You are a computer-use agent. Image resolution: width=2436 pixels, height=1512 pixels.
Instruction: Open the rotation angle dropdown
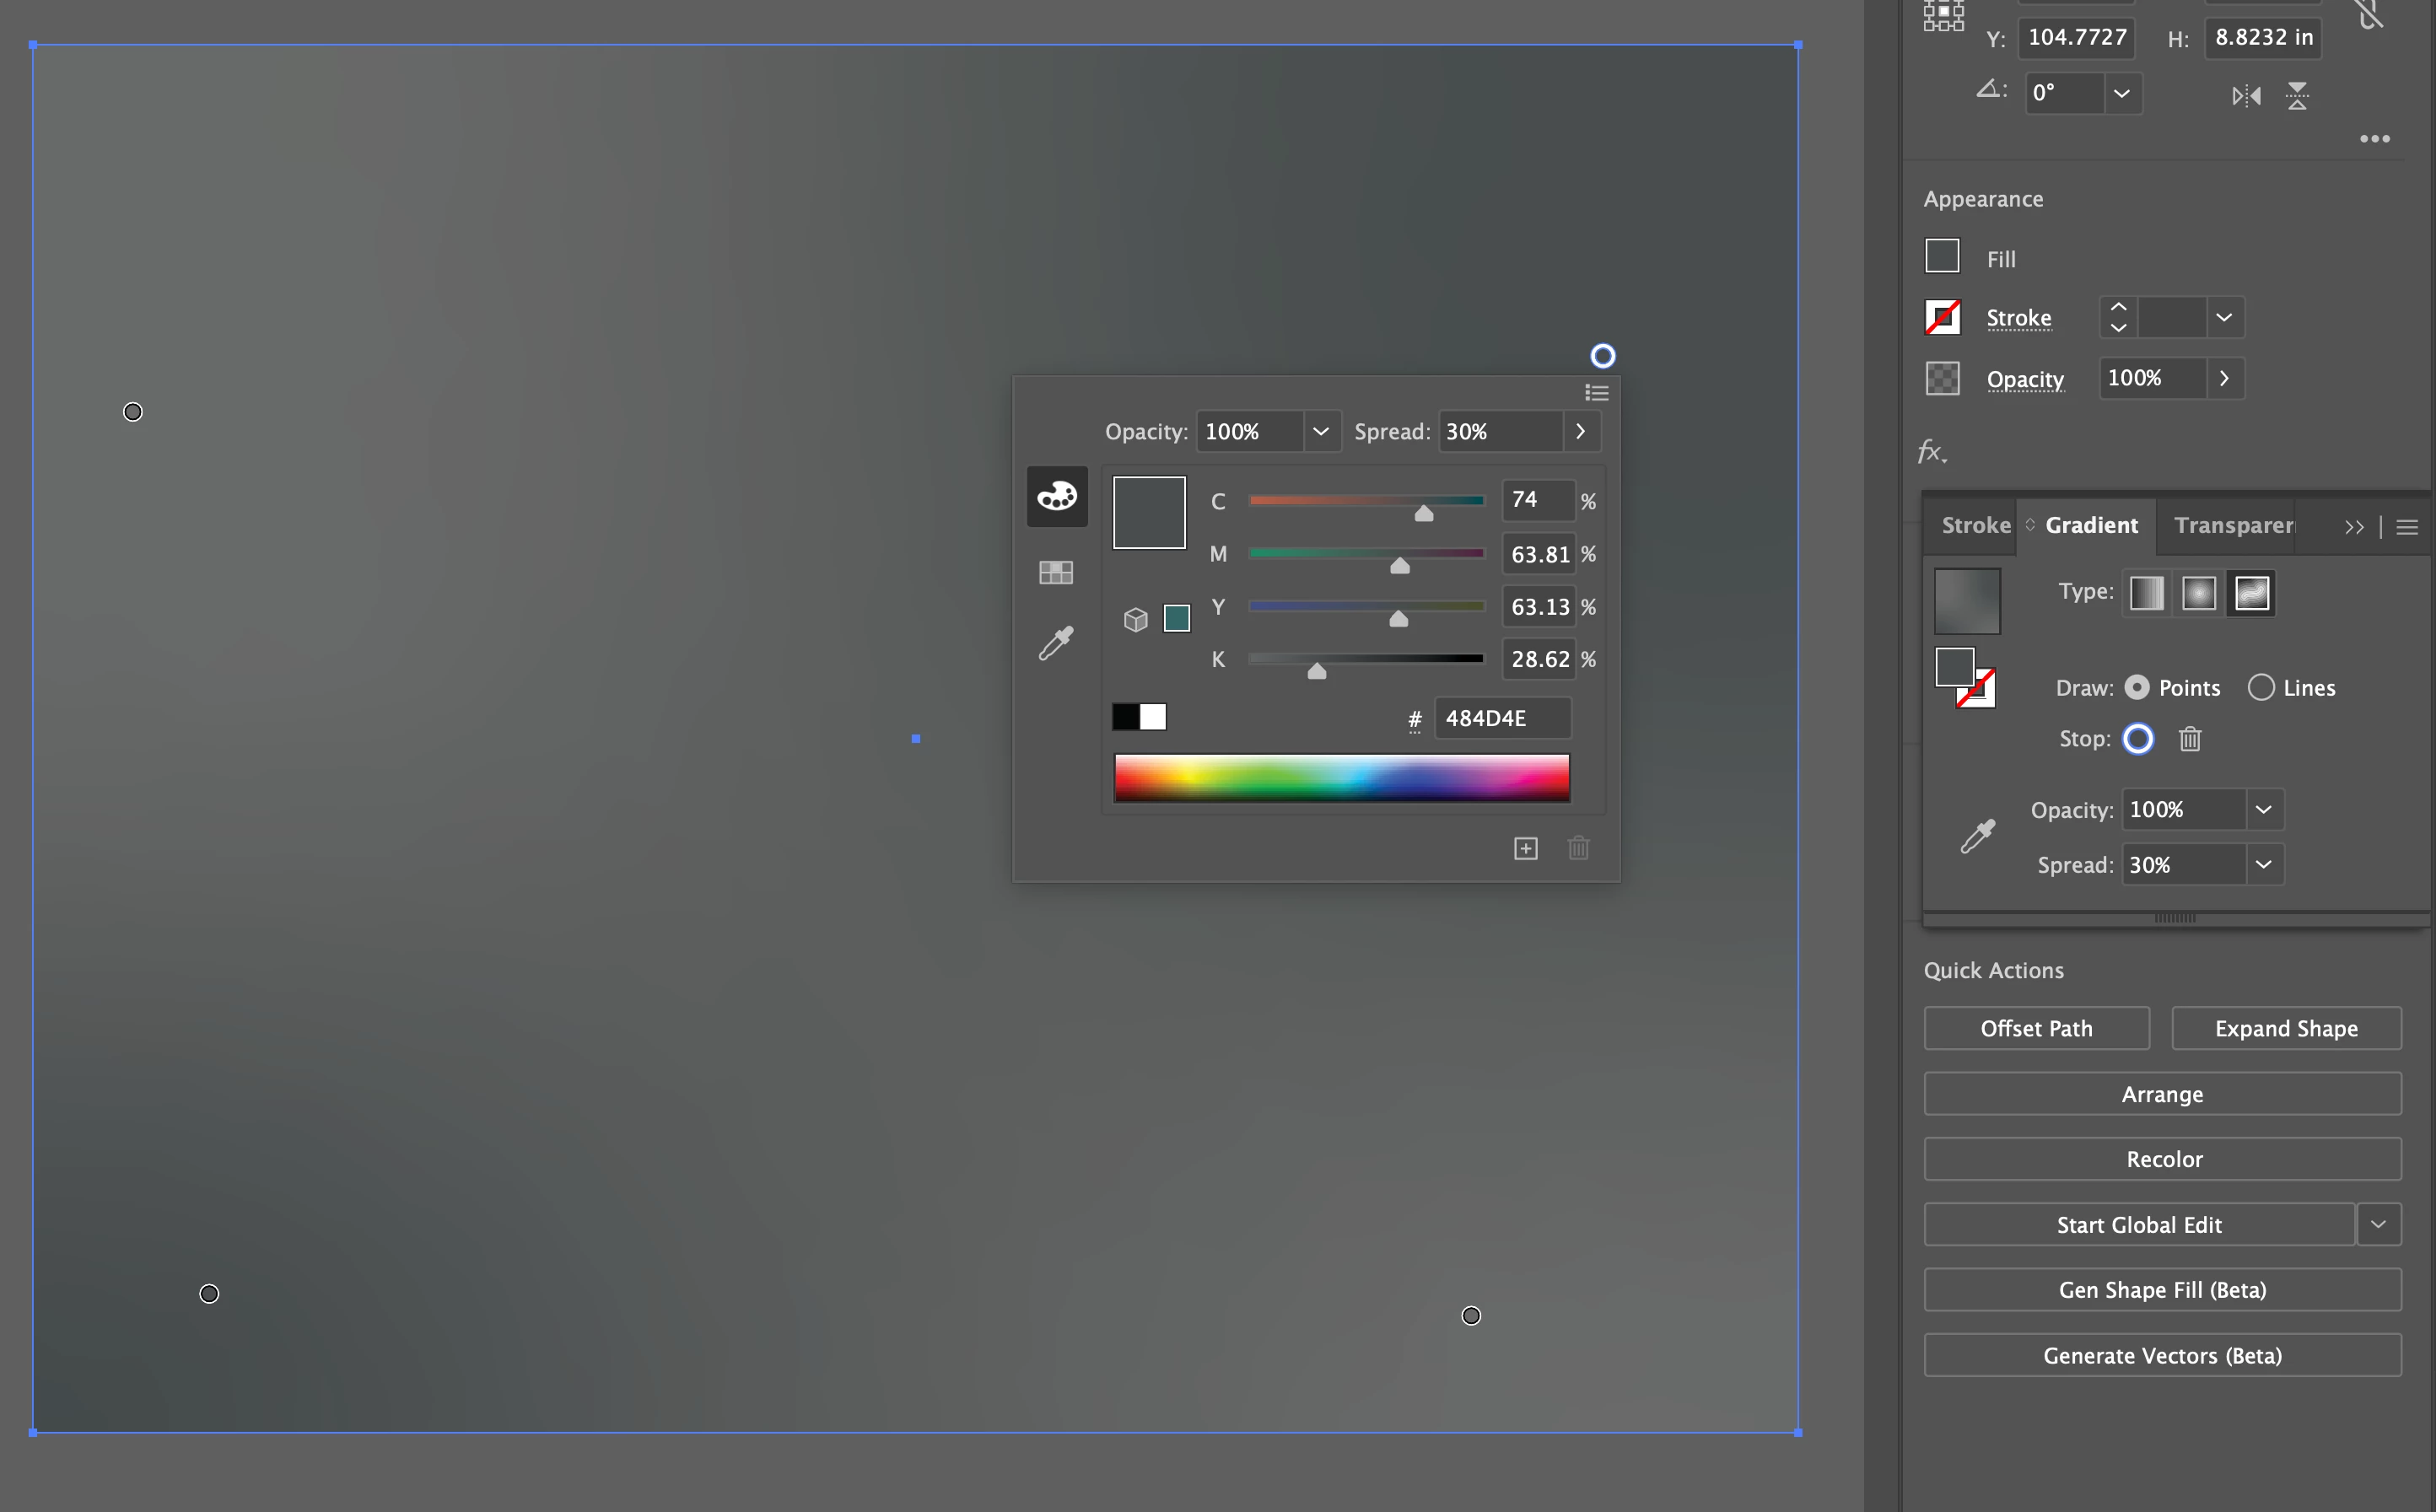coord(2121,94)
